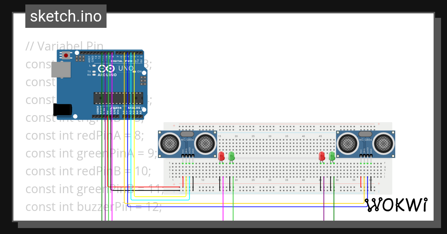447x234 pixels.
Task: Click the TX indicator LED
Action: coord(94,72)
